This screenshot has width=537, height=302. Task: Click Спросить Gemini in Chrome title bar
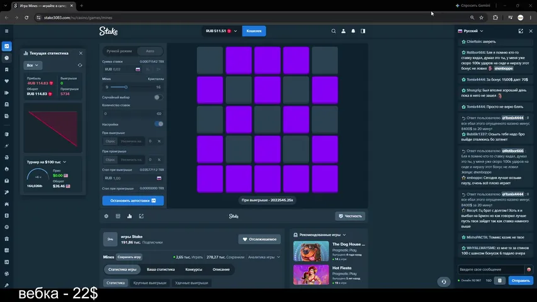click(473, 6)
